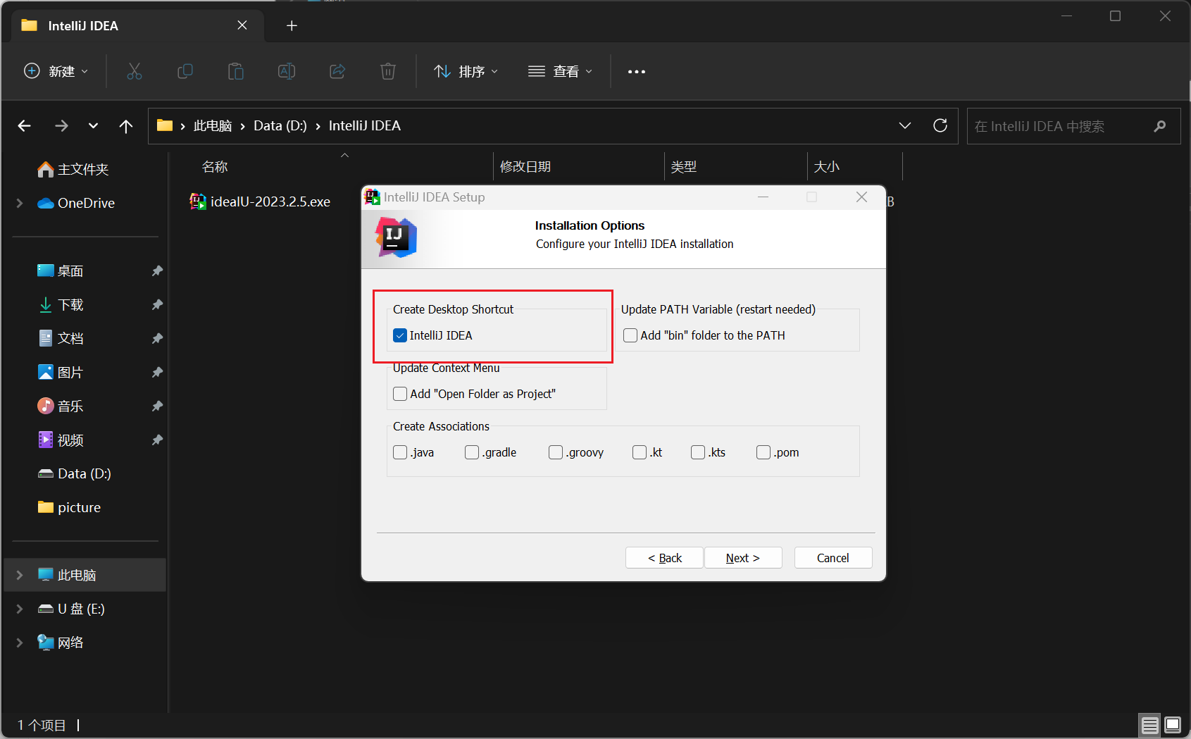Switch to details view in the status bar
This screenshot has width=1191, height=739.
coord(1150,725)
